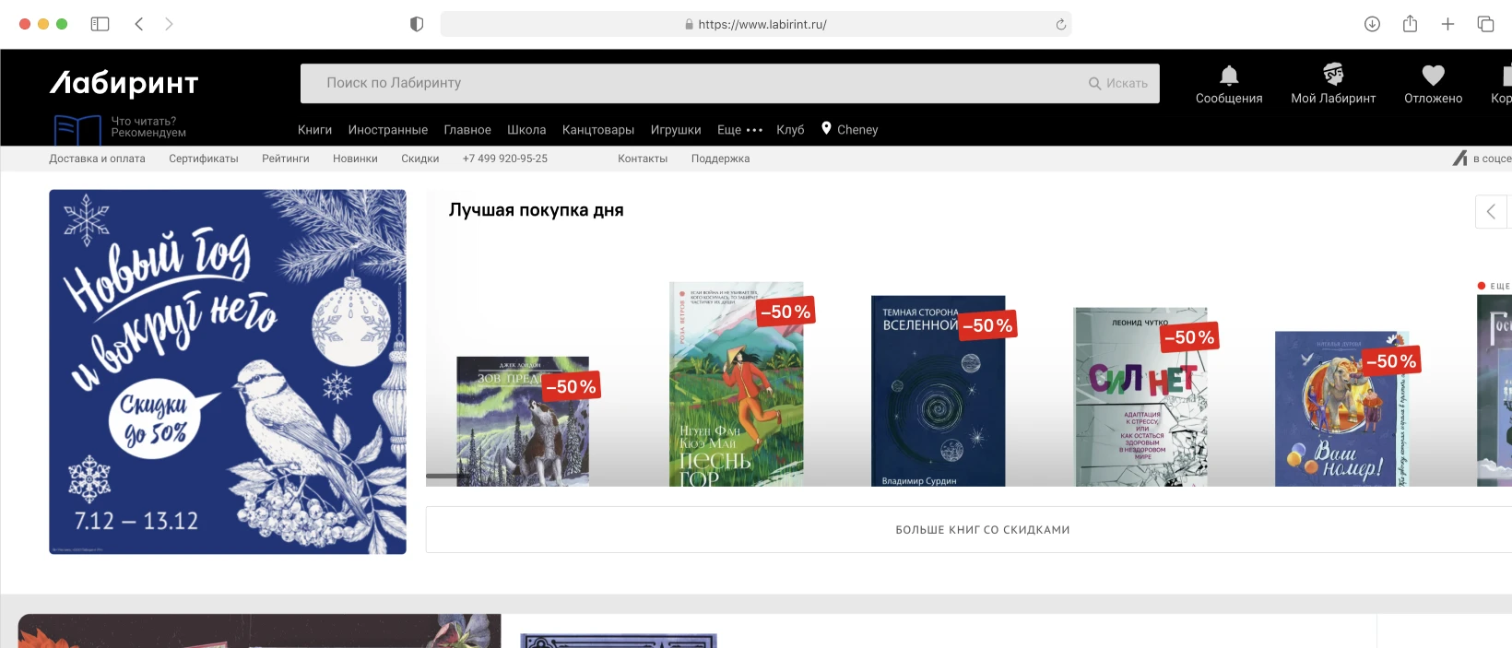Open the Книги menu
The height and width of the screenshot is (648, 1512).
(x=314, y=130)
